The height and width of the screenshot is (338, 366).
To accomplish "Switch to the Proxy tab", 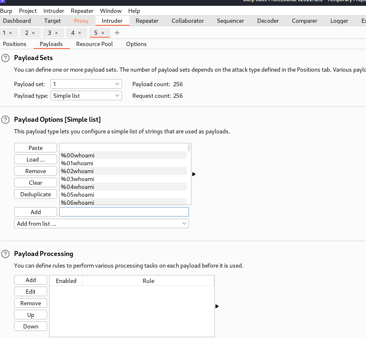I will point(81,21).
